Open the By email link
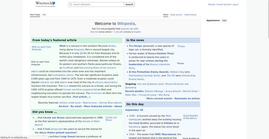The image size is (269, 139). [x=76, y=106]
